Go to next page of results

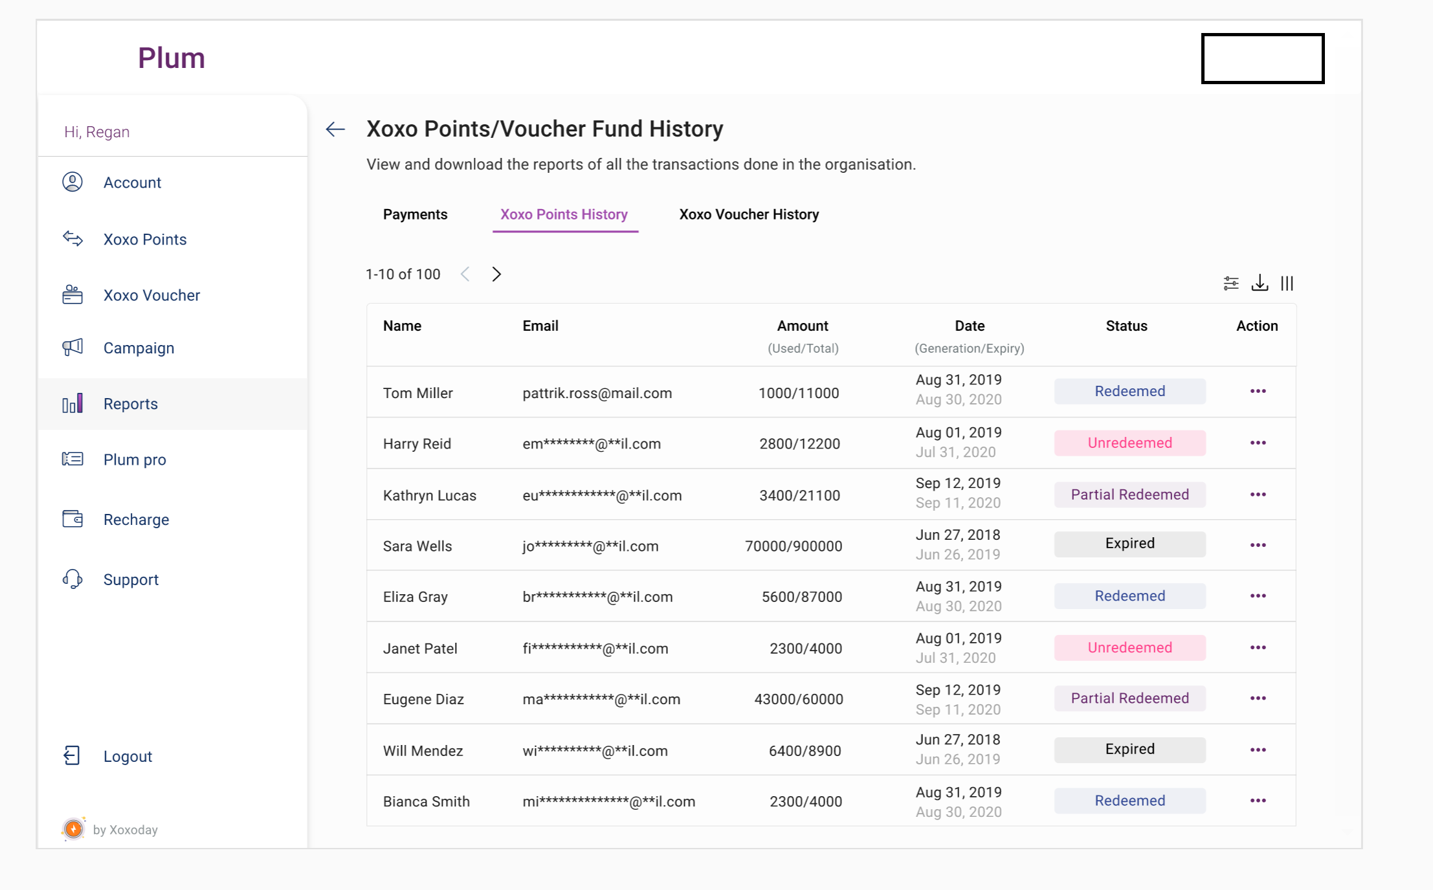point(496,274)
